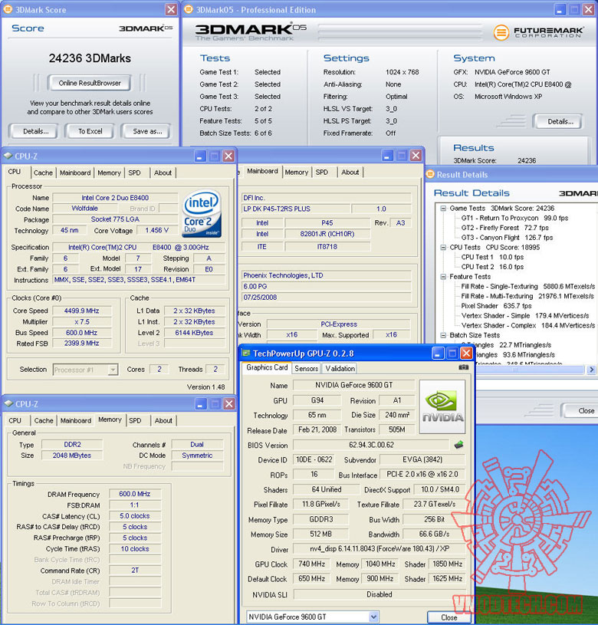Screen dimensions: 598x625
Task: Click the Result Details title bar icon
Action: pyautogui.click(x=430, y=175)
